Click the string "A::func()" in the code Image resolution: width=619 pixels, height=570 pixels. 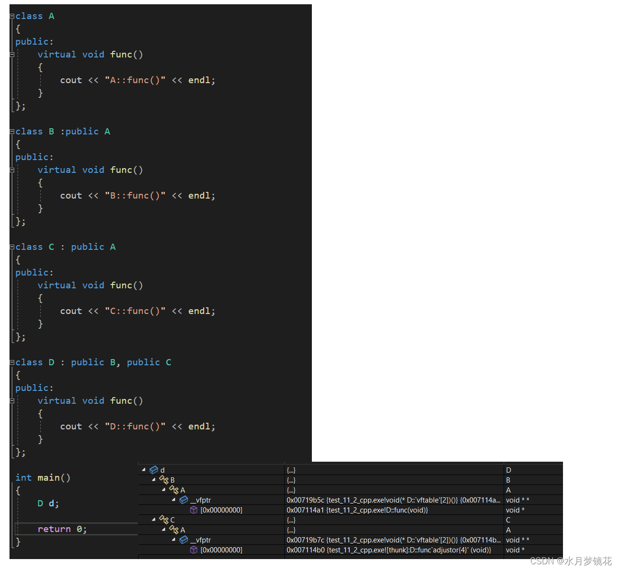(135, 80)
